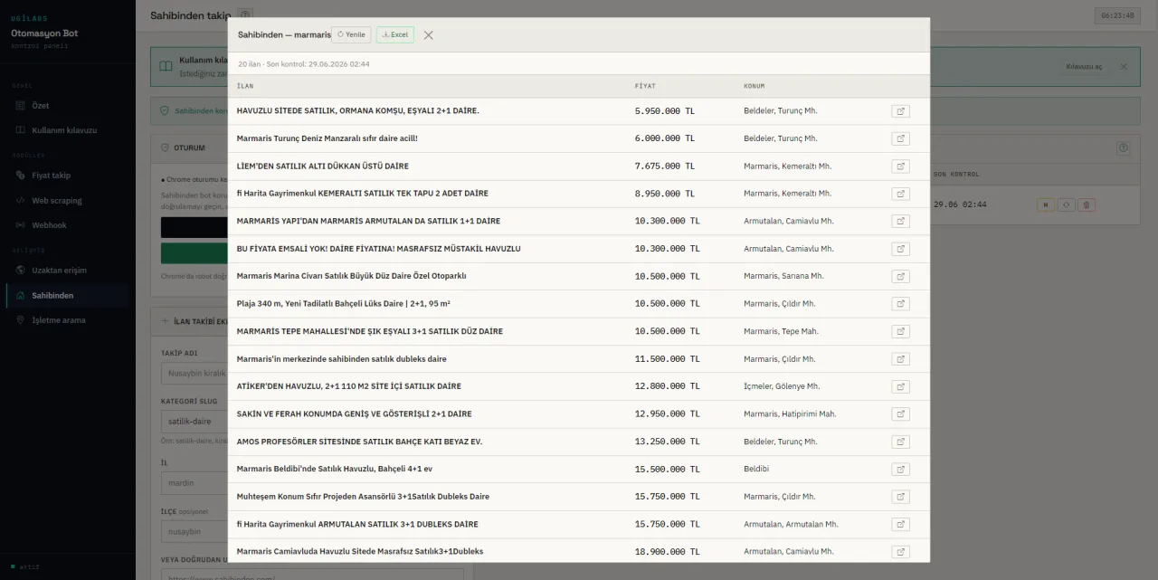The height and width of the screenshot is (580, 1158).
Task: Click the Marmaris, Hatipirimi Mah. location
Action: click(x=790, y=414)
